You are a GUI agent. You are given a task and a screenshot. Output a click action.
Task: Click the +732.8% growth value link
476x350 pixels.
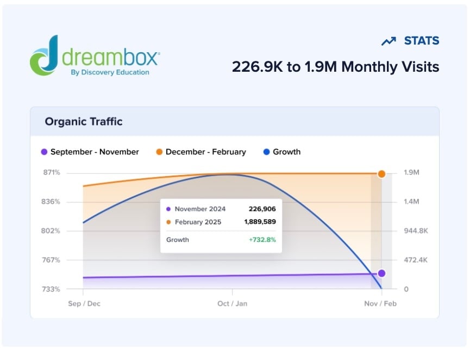click(261, 240)
